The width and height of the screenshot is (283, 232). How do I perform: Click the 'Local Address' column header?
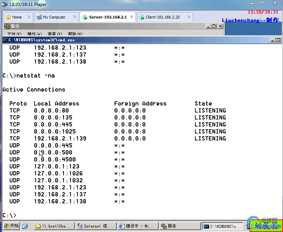click(57, 103)
